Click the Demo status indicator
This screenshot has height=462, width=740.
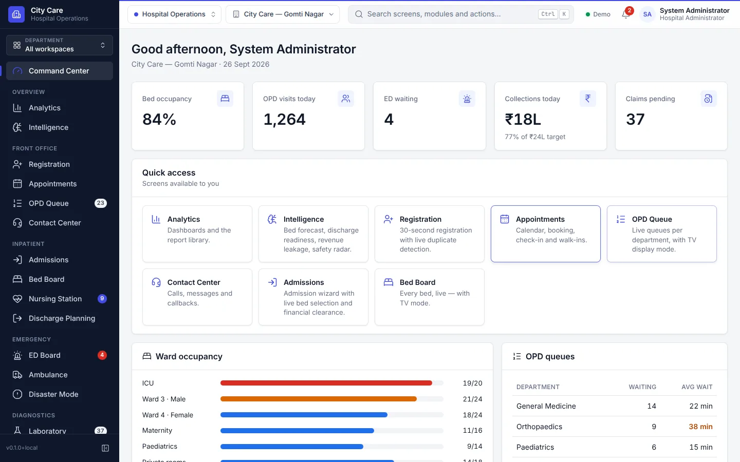point(598,14)
